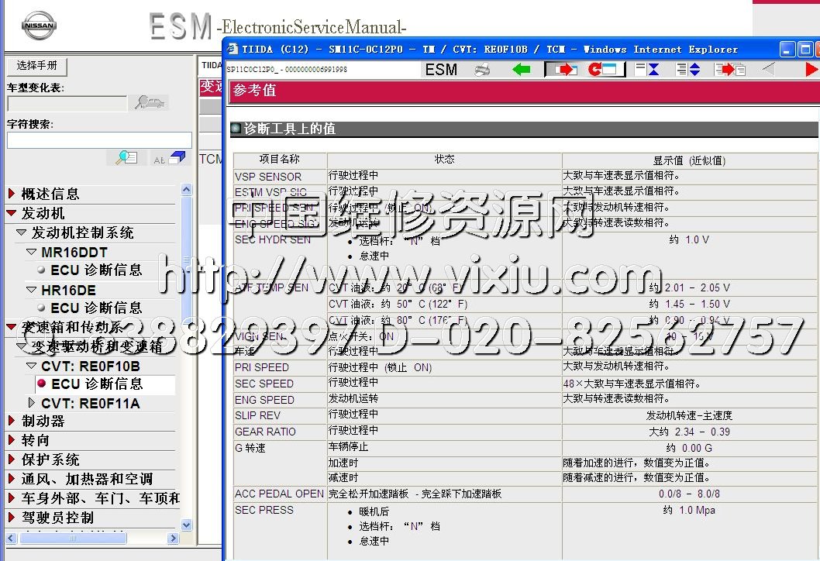
Task: Click the PRI SPEED row name
Action: (261, 367)
